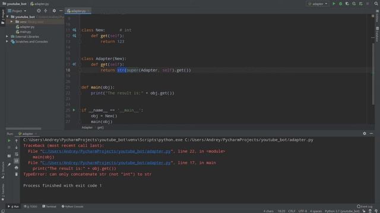Pin the Run tab
The height and width of the screenshot is (213, 380).
(9, 164)
